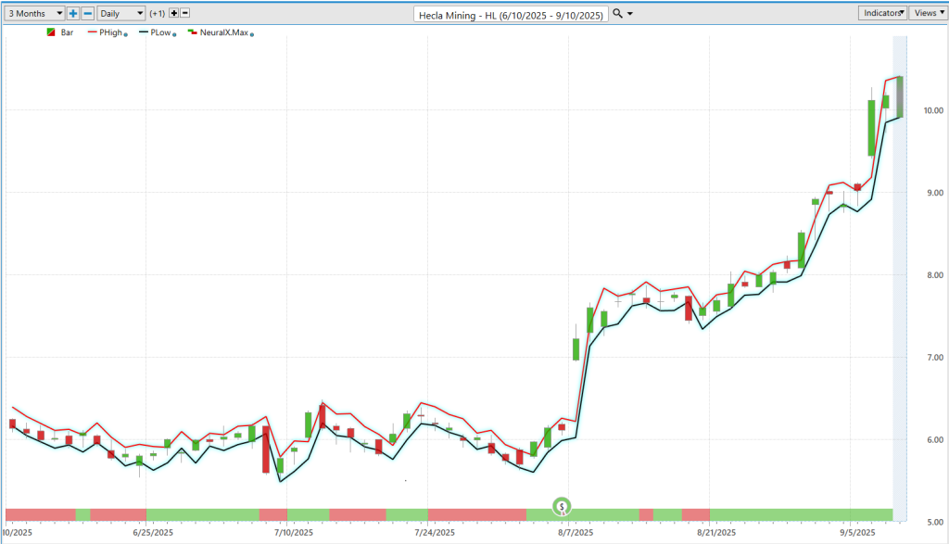Click the 5.00 price axis label
This screenshot has width=949, height=544.
[x=935, y=522]
